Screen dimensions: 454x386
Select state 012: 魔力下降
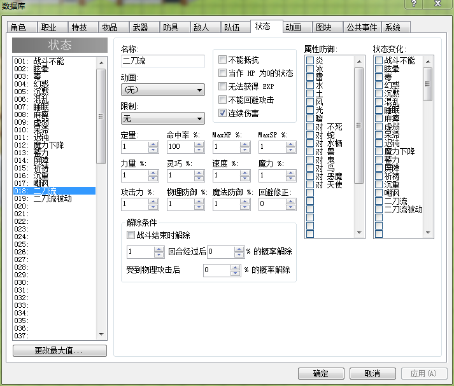54,145
